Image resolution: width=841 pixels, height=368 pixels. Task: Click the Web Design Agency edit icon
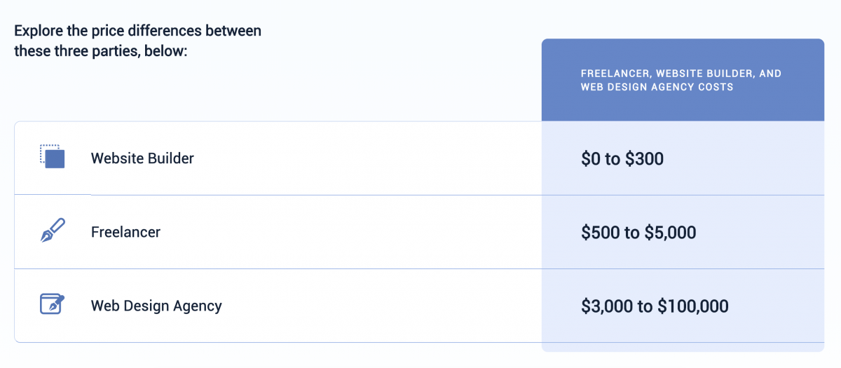tap(53, 304)
